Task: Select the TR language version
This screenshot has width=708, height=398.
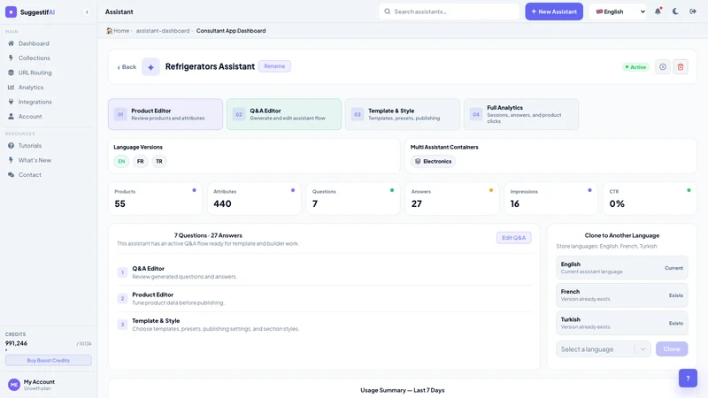Action: point(159,161)
